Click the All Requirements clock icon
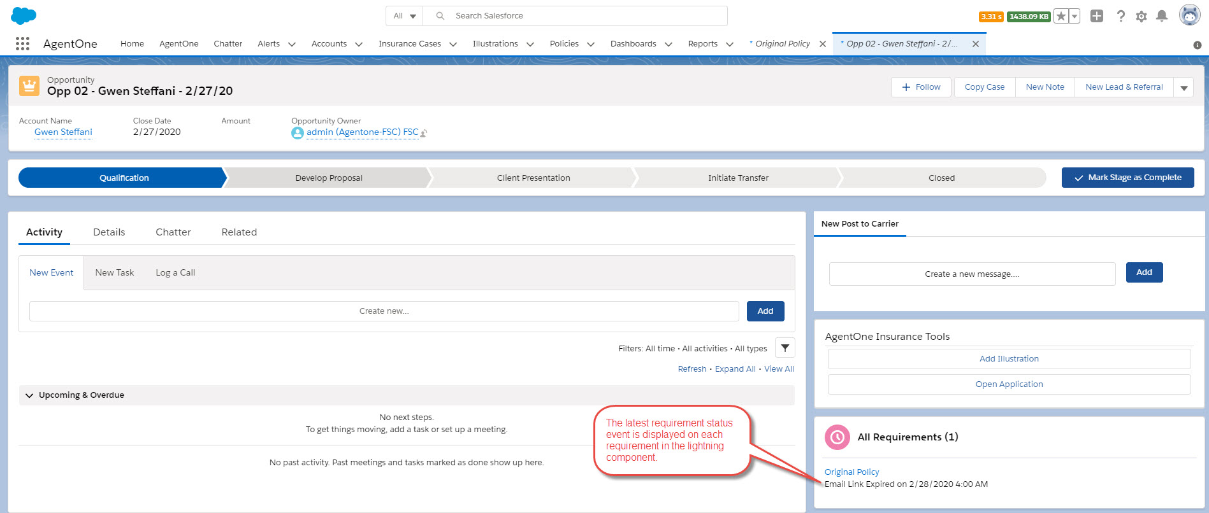This screenshot has width=1209, height=513. pos(837,437)
